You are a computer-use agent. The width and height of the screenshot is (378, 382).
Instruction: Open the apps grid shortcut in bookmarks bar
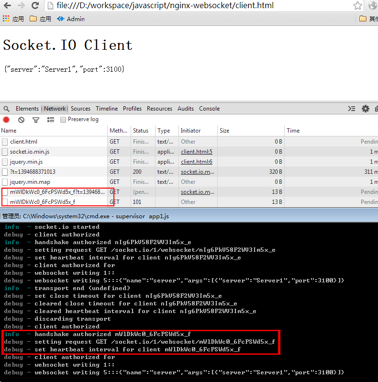tap(13, 19)
